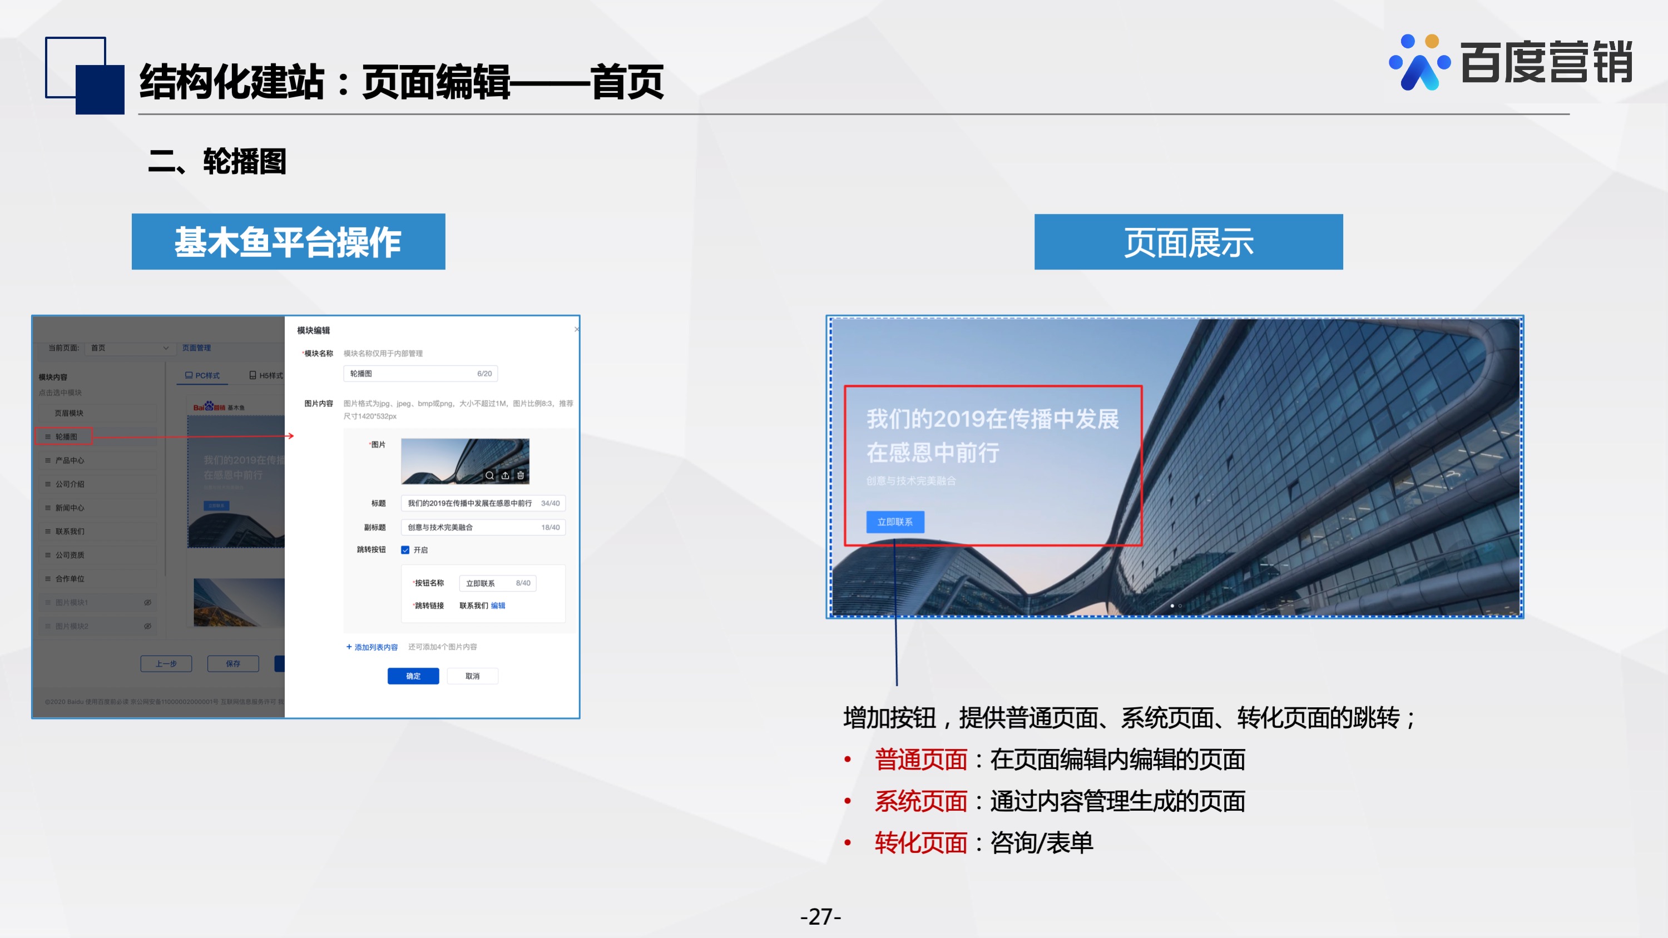Select the 新闻中心 module

pos(97,508)
